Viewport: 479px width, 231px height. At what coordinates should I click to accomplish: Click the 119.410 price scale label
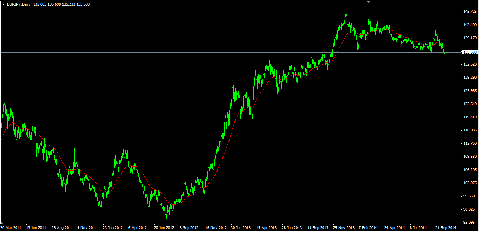tap(471, 117)
